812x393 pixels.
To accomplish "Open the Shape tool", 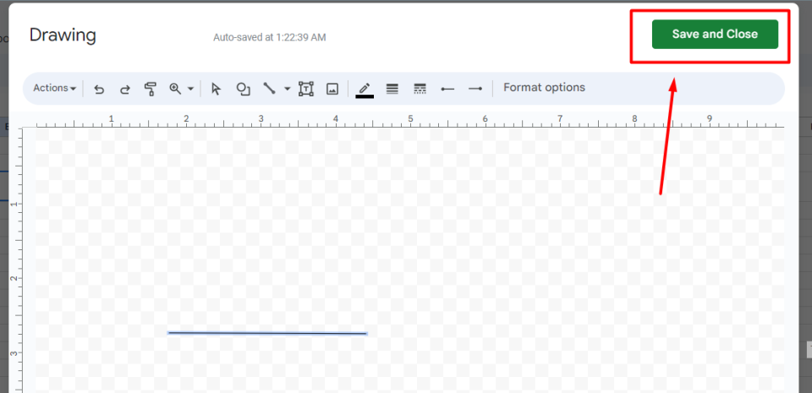I will [x=243, y=89].
